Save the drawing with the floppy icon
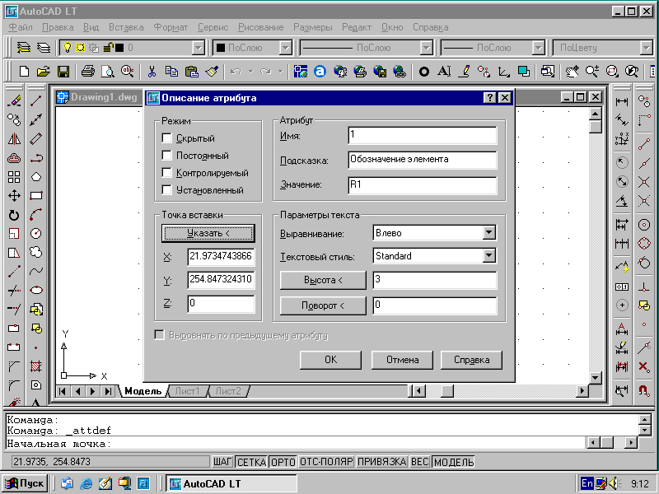Image resolution: width=659 pixels, height=494 pixels. click(63, 72)
